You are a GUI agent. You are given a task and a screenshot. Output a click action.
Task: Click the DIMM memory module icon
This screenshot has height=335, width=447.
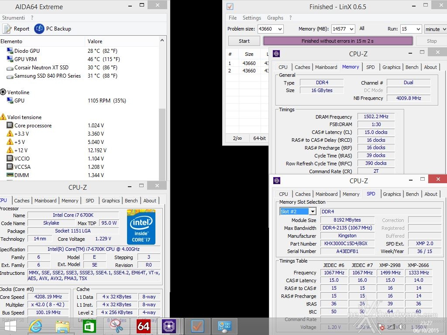pos(10,175)
